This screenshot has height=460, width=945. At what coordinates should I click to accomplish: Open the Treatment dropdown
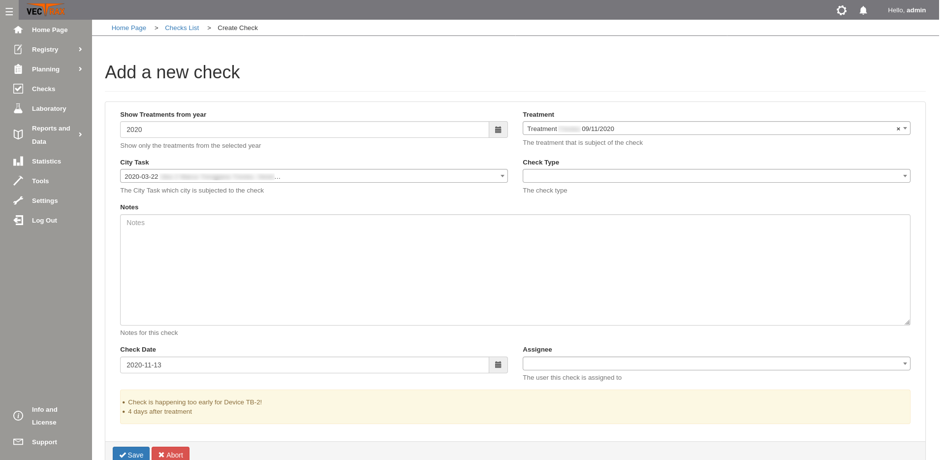(x=716, y=129)
